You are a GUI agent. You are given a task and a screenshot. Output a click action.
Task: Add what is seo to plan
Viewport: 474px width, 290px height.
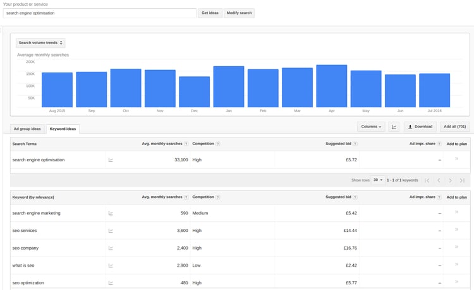click(457, 265)
